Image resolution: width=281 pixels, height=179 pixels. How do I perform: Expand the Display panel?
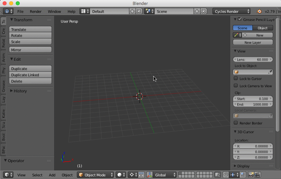coord(235,166)
